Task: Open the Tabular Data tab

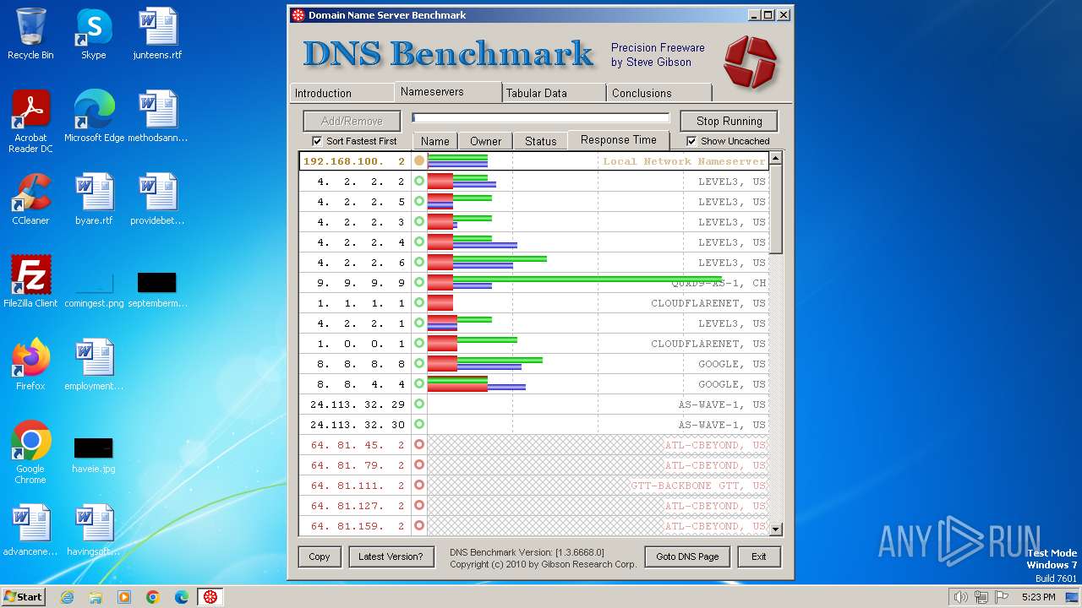Action: pos(554,93)
